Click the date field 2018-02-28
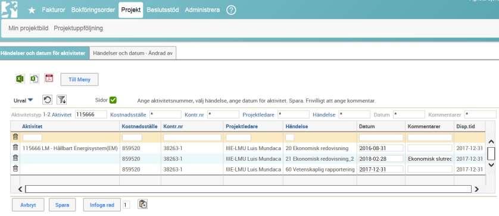499x216 pixels. (381, 158)
